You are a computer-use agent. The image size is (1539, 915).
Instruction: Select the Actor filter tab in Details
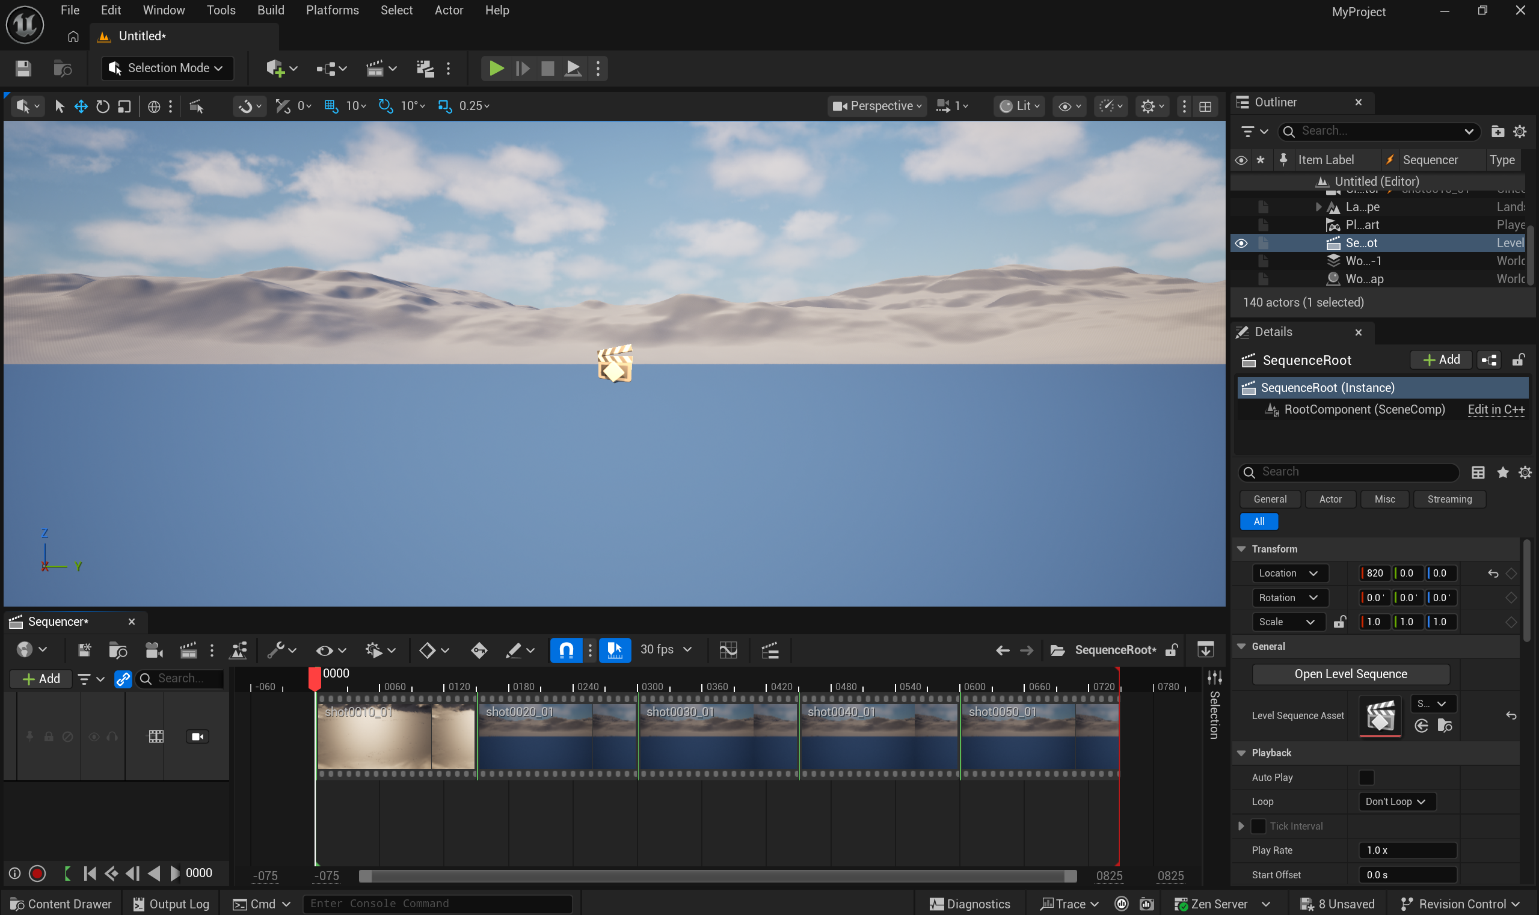point(1330,500)
